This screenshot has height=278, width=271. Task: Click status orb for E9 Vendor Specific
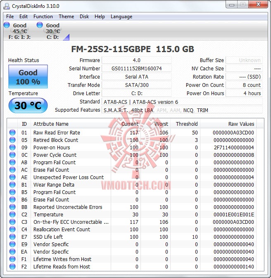[12, 244]
